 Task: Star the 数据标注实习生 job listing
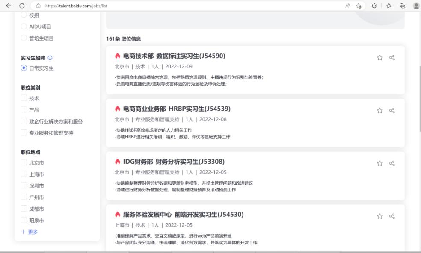click(379, 58)
